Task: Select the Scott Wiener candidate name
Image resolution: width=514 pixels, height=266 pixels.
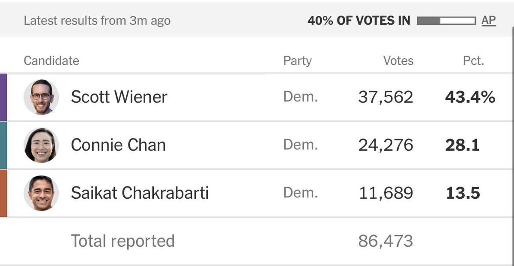Action: point(119,97)
